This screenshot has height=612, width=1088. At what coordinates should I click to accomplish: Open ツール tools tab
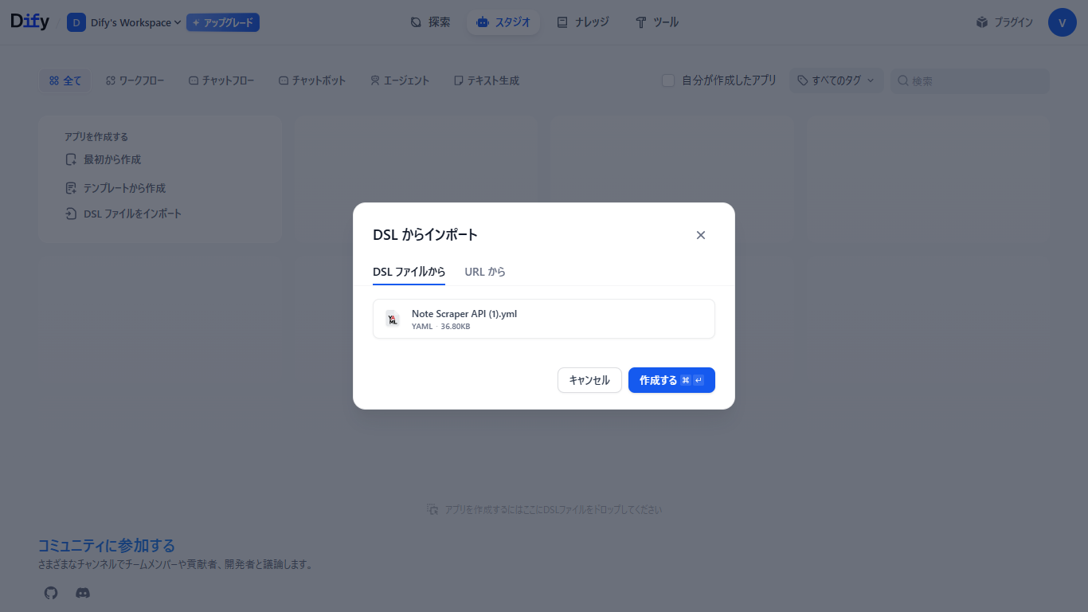tap(657, 22)
